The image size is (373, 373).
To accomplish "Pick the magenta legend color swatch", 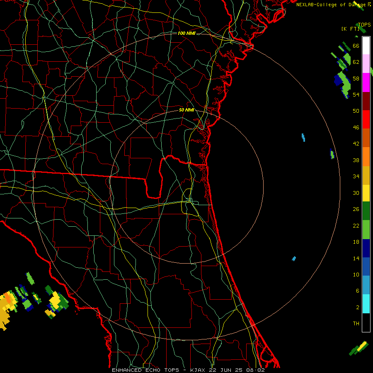I will coord(366,82).
